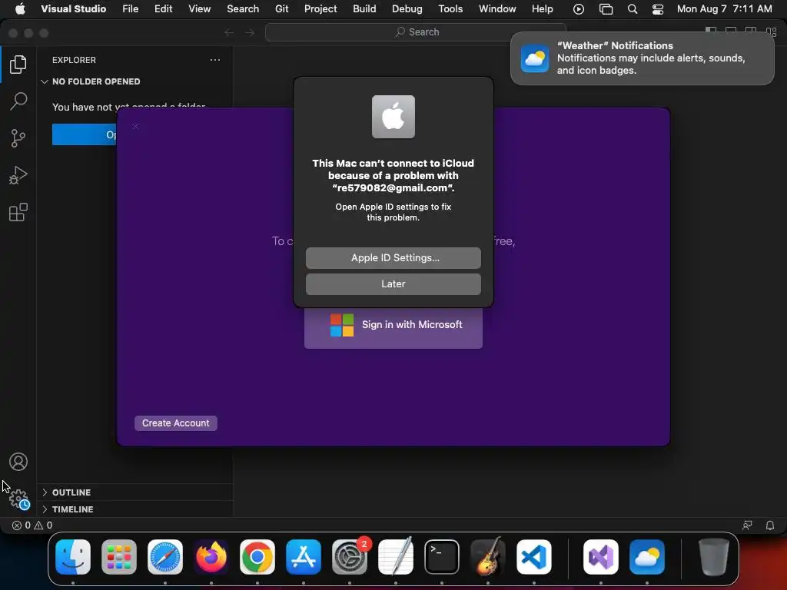Open Weather app from the Dock
The image size is (787, 590).
click(x=647, y=557)
